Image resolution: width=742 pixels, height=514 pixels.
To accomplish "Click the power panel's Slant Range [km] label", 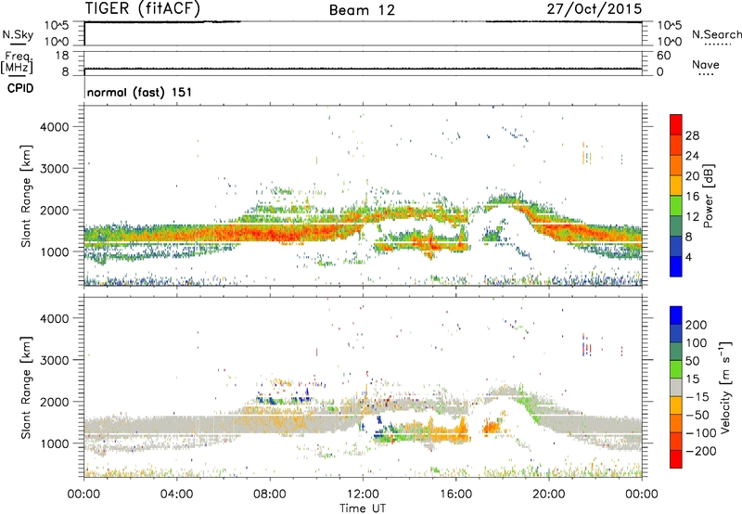I will pyautogui.click(x=26, y=196).
